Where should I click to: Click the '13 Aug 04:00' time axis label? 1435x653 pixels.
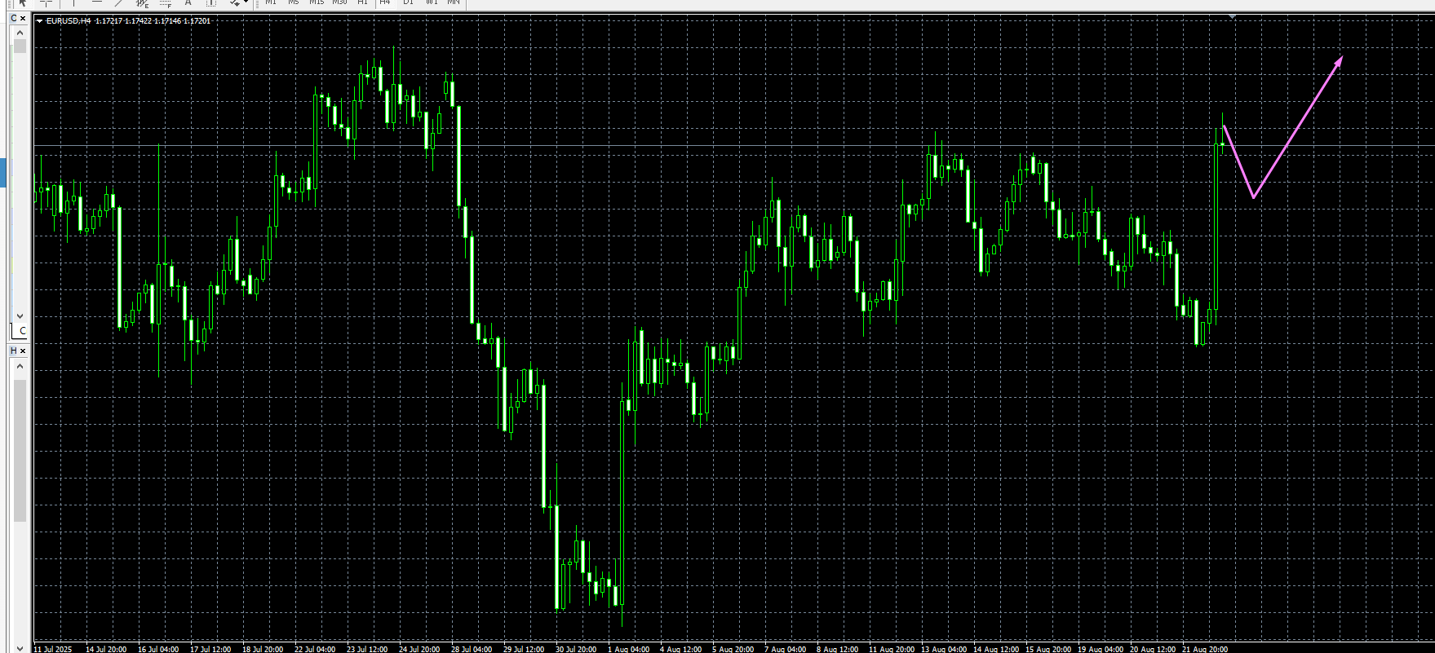(x=944, y=649)
